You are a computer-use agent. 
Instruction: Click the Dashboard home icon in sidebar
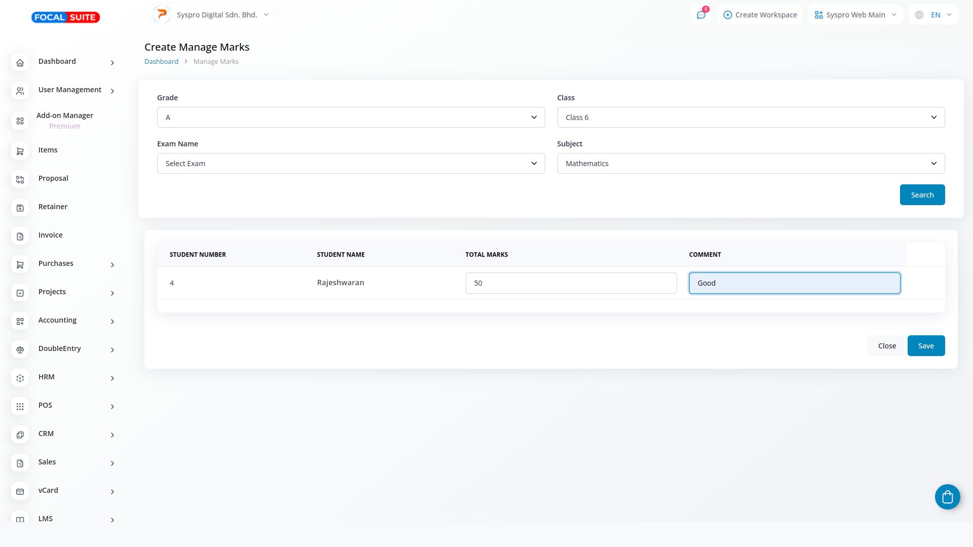[x=20, y=63]
